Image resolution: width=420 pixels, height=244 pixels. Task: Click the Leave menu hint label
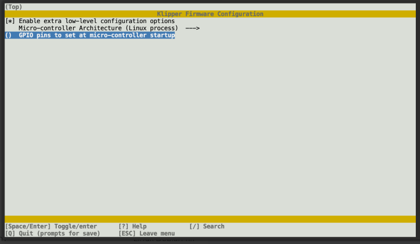[x=157, y=234]
